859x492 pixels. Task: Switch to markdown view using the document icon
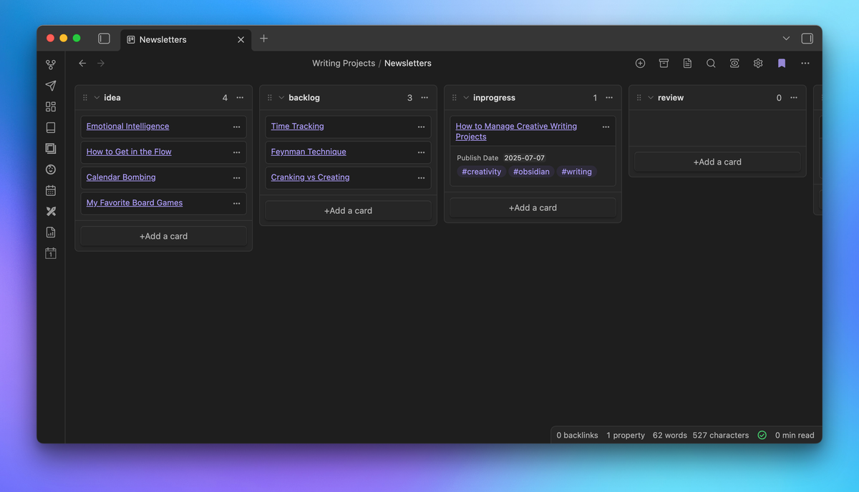click(x=686, y=63)
